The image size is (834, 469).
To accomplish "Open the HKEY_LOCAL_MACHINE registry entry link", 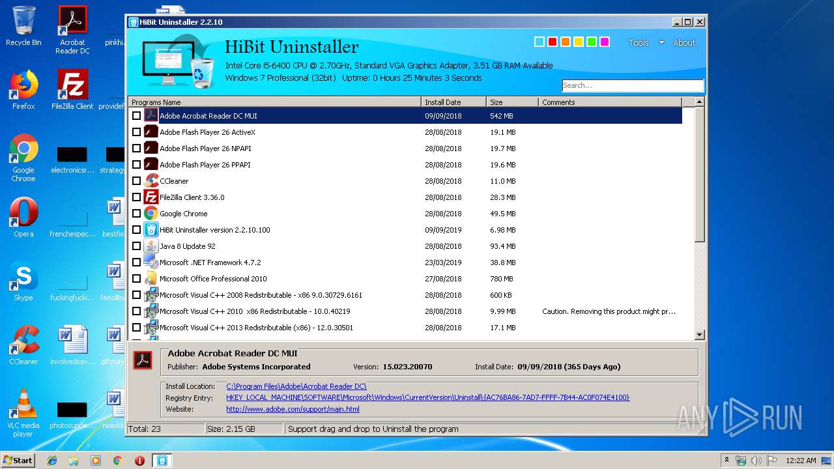I will point(428,397).
